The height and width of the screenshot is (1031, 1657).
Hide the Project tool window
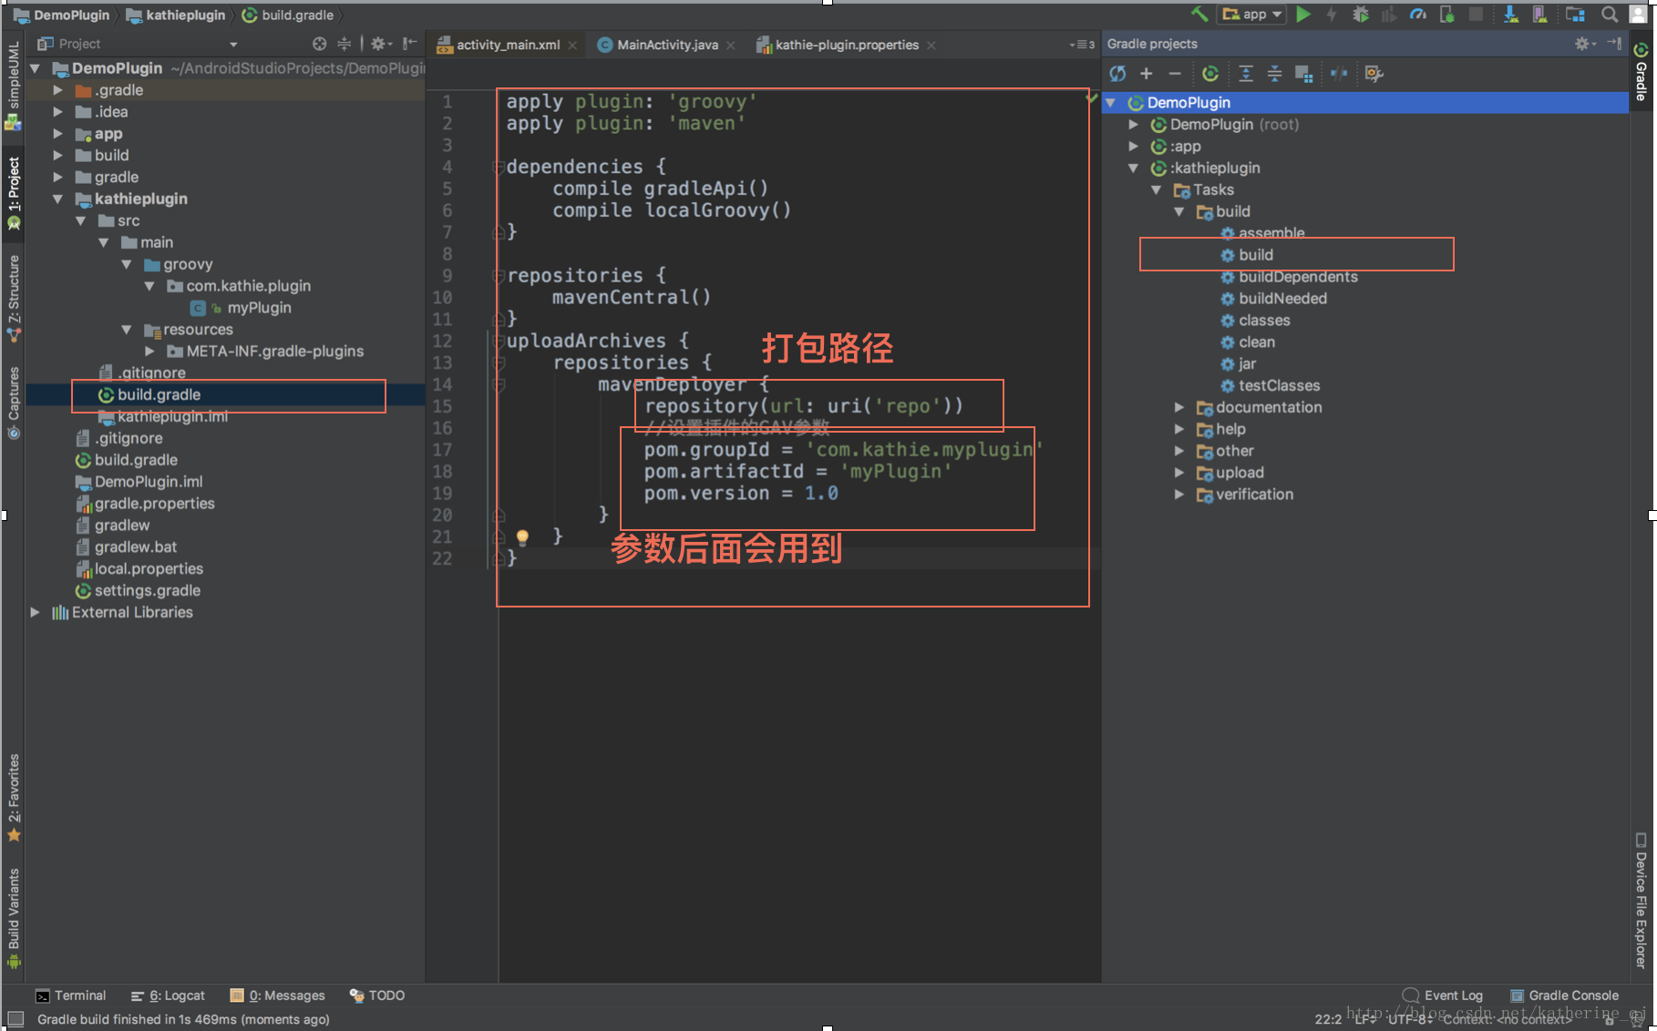(x=410, y=44)
